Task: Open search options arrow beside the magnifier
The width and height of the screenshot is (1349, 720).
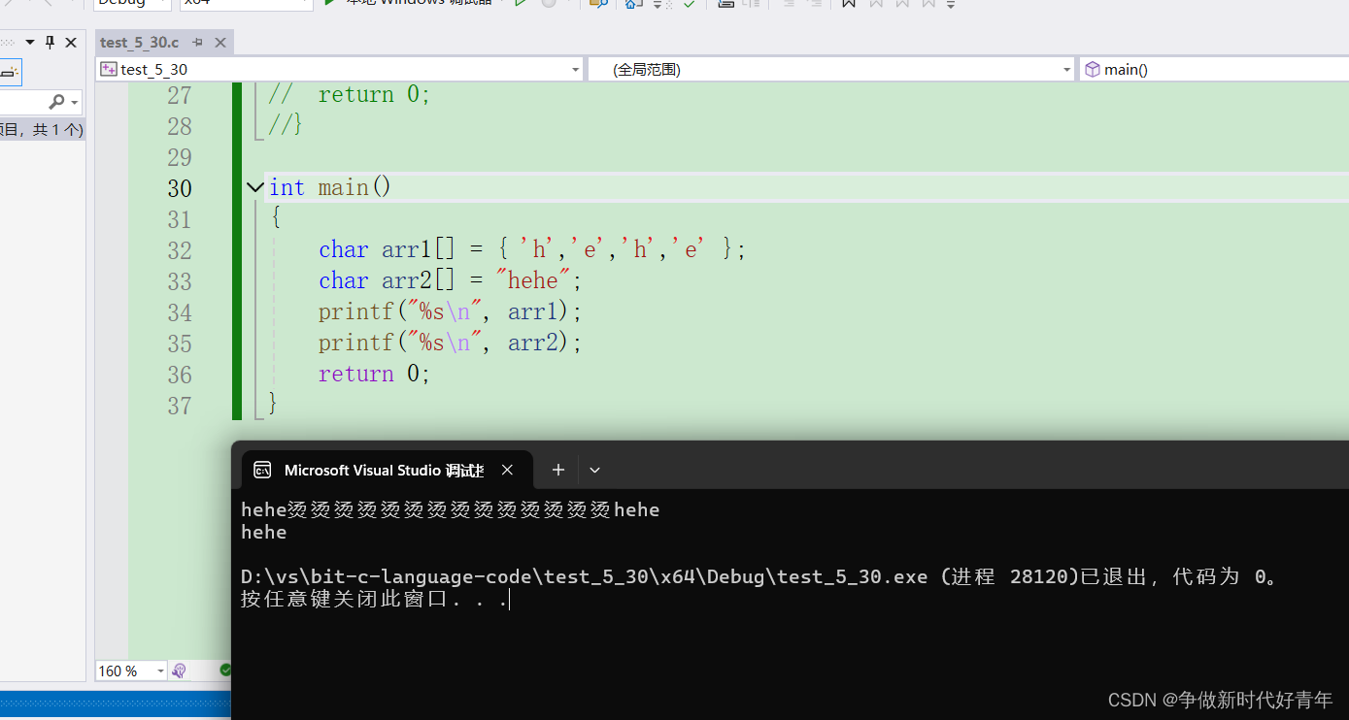Action: point(75,102)
